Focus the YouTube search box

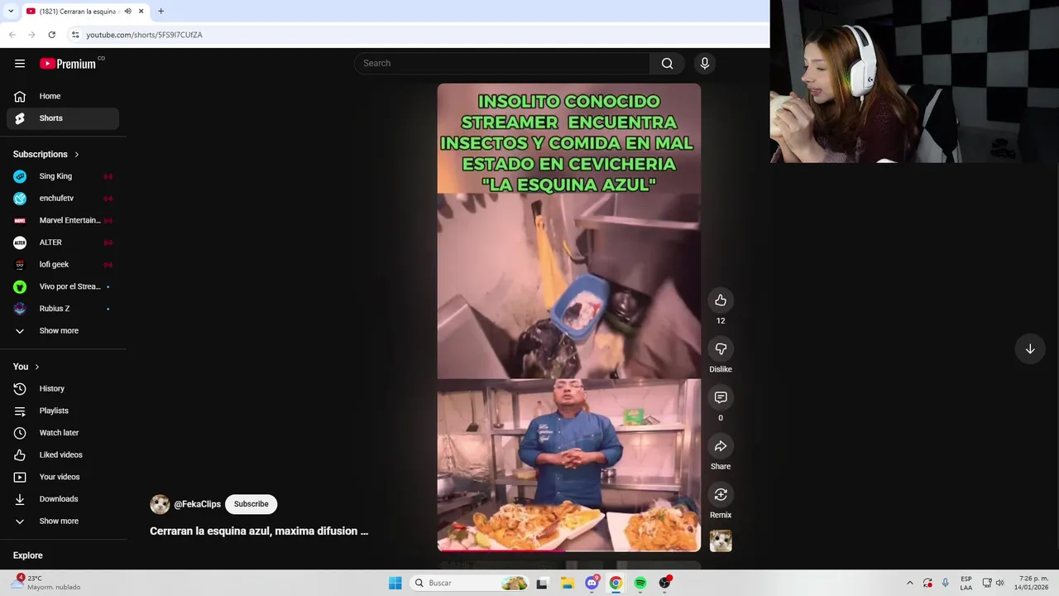[502, 64]
